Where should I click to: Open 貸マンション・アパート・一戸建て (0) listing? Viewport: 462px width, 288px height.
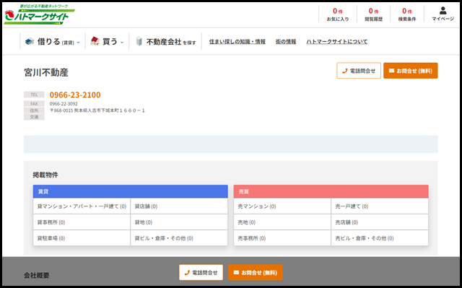click(82, 206)
